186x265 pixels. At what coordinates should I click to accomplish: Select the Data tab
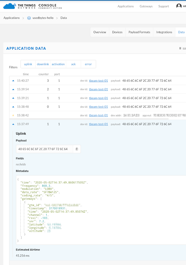click(x=181, y=32)
